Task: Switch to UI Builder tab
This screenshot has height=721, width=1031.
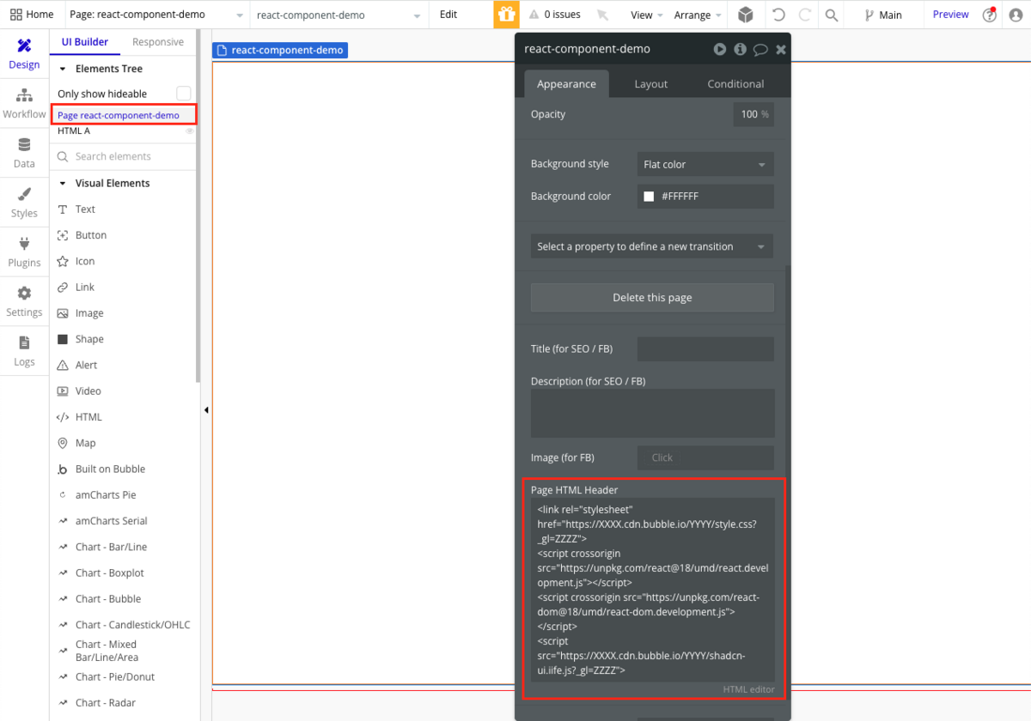Action: pos(85,42)
